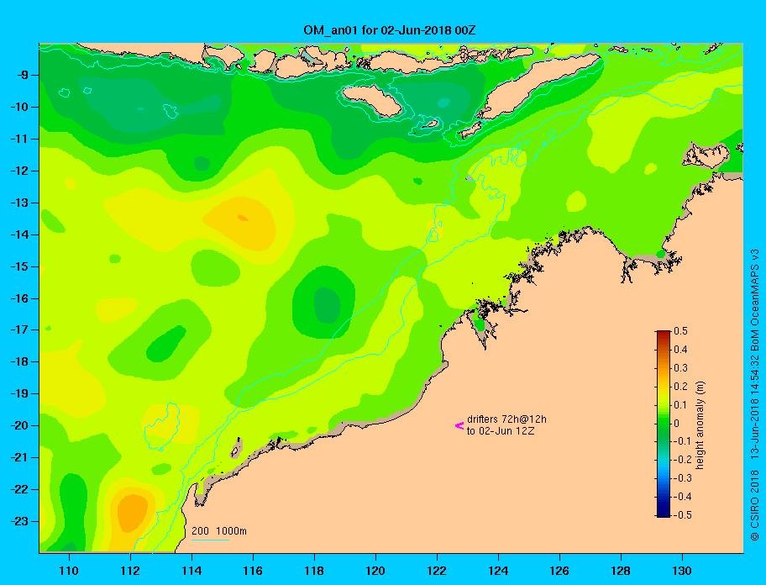Click the colorbar tick label '0.4'
766x585 pixels.
pyautogui.click(x=680, y=350)
